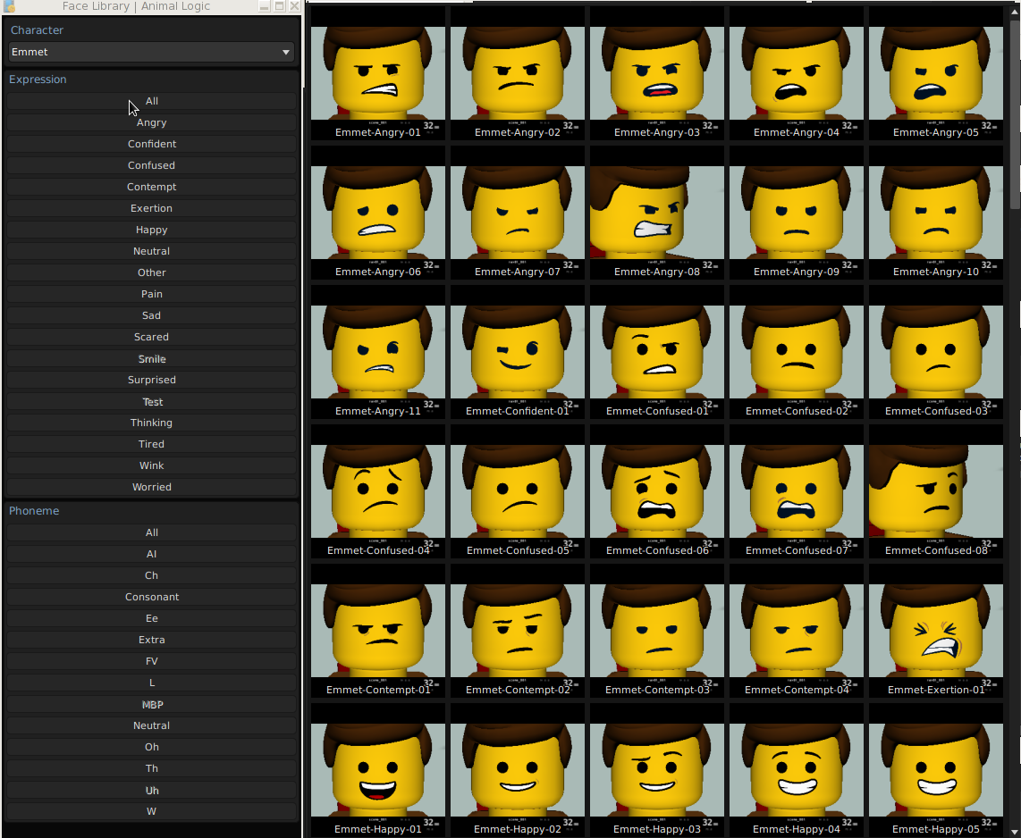Select the Emmet-Angry-10 face
Viewport: 1021px width, 838px height.
tap(936, 213)
